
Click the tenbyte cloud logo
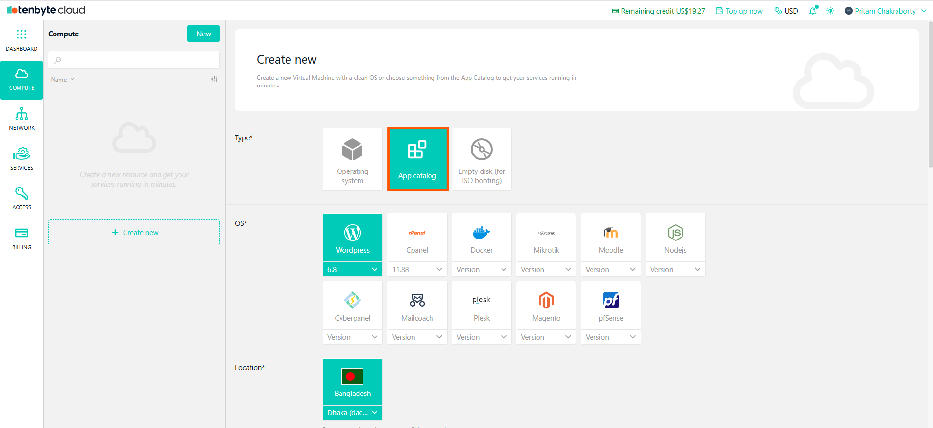[x=46, y=10]
